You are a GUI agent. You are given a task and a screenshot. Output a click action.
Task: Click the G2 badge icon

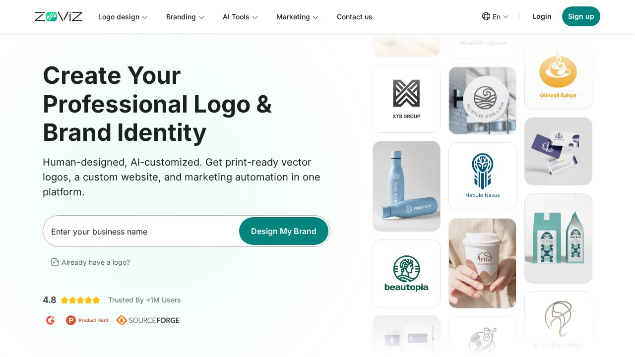tap(50, 320)
